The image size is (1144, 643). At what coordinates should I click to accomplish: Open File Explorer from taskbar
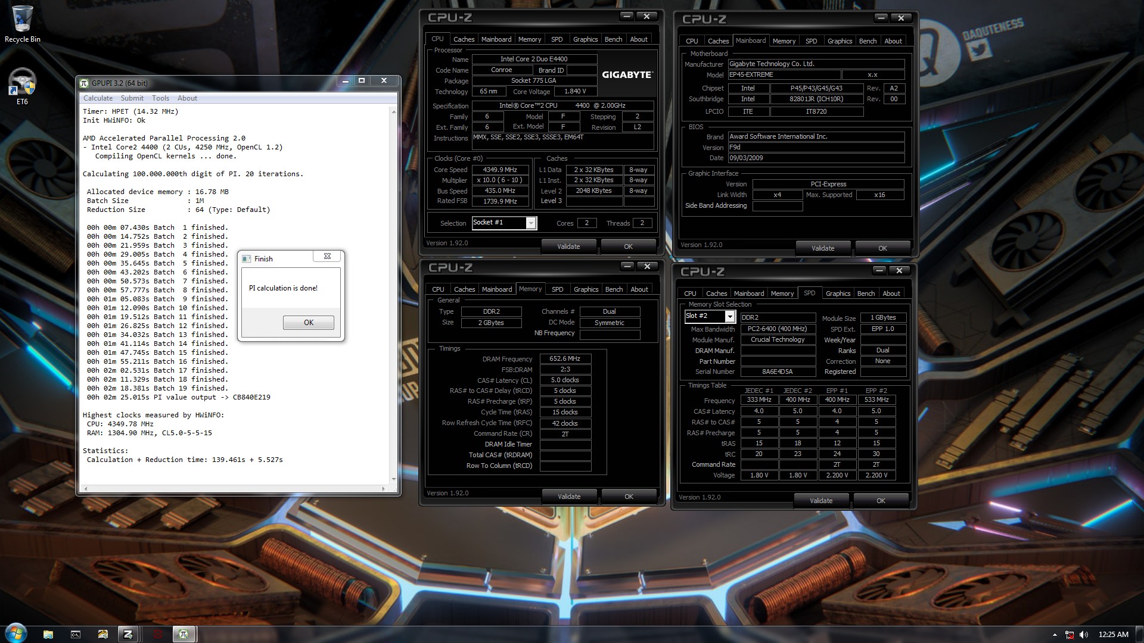click(48, 634)
